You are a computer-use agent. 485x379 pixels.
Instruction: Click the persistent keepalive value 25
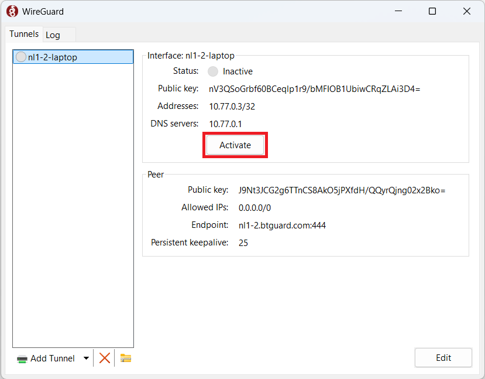click(243, 243)
